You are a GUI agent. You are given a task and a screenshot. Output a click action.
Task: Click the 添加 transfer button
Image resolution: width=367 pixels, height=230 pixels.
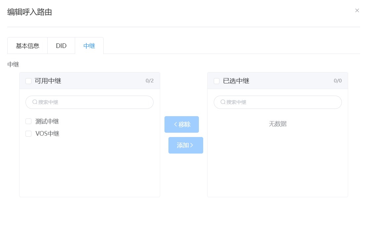click(x=186, y=145)
